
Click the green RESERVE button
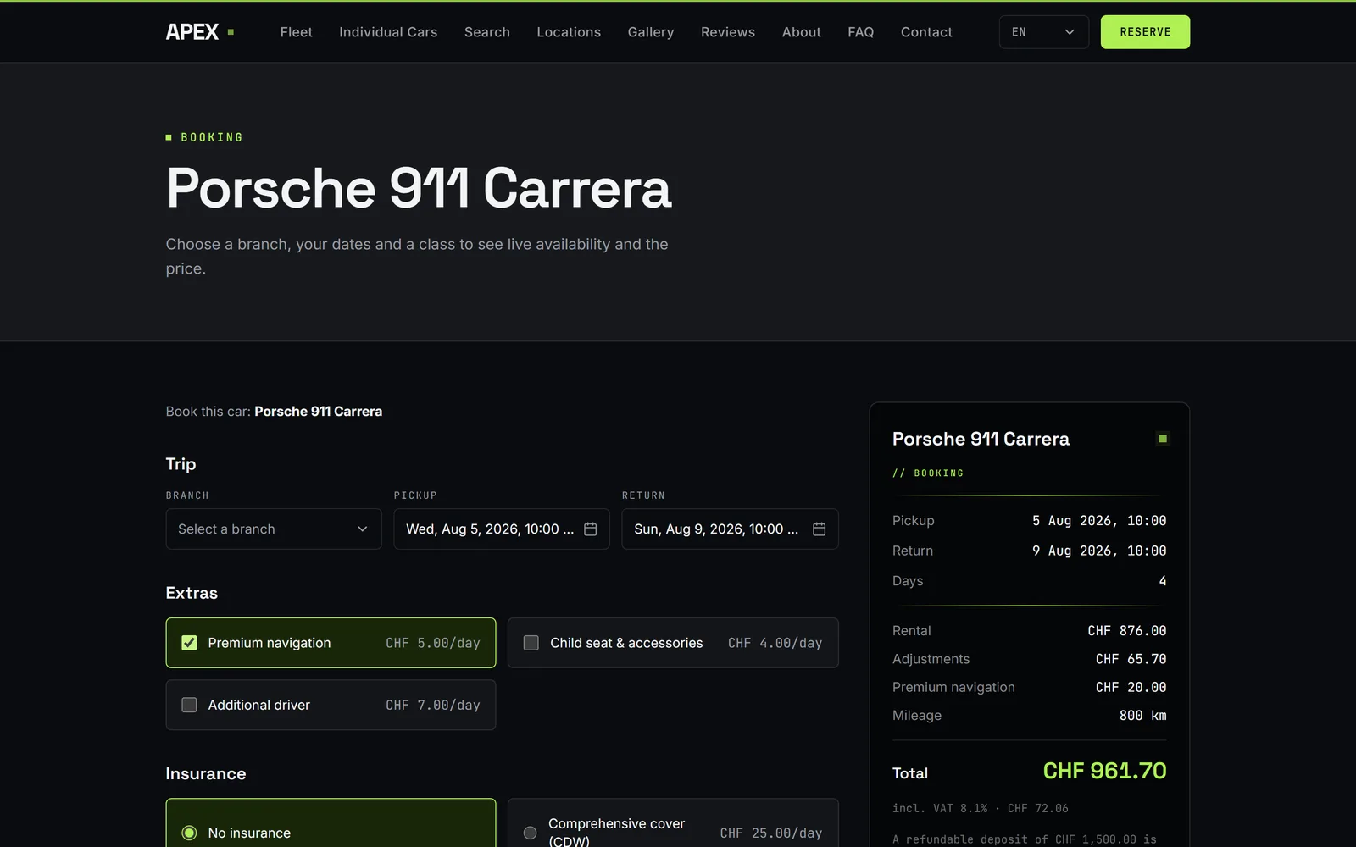1145,32
